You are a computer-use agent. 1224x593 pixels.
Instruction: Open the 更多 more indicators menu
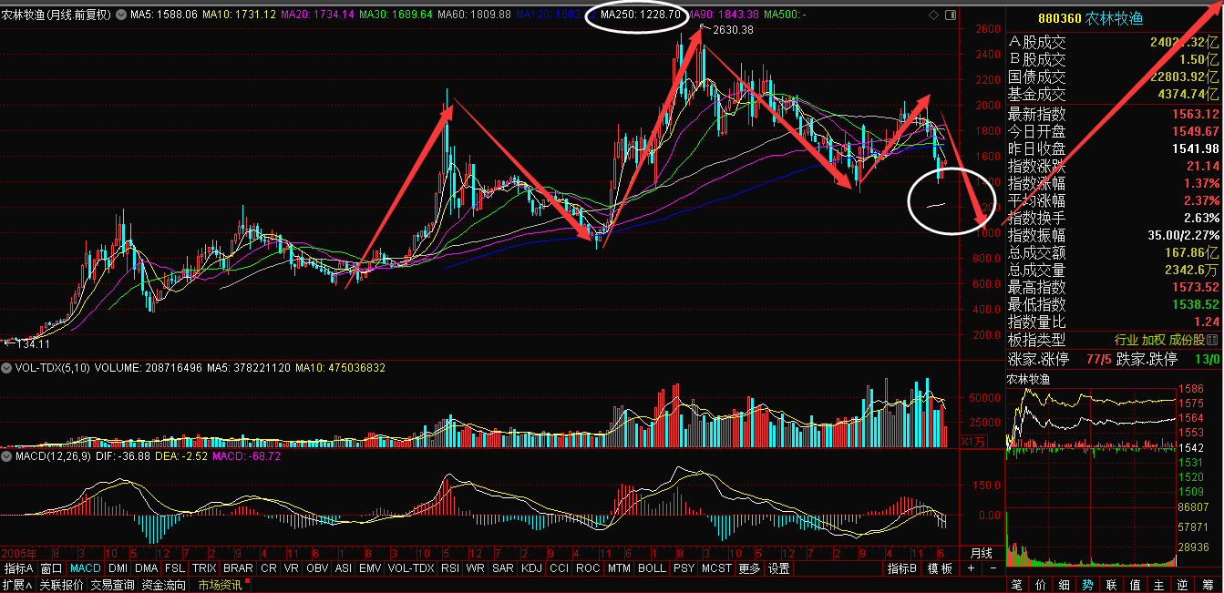click(749, 568)
